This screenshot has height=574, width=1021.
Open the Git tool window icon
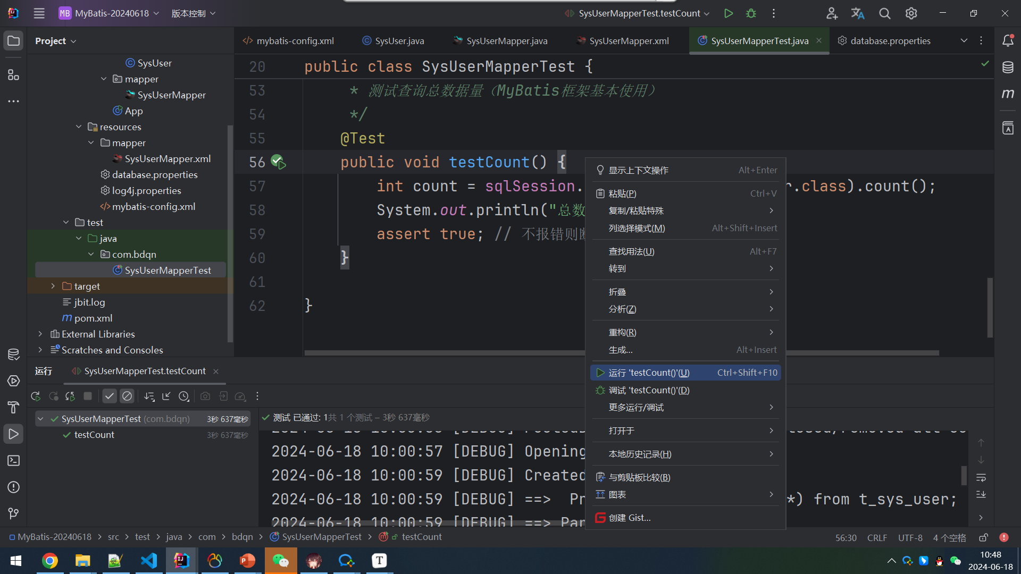(13, 513)
